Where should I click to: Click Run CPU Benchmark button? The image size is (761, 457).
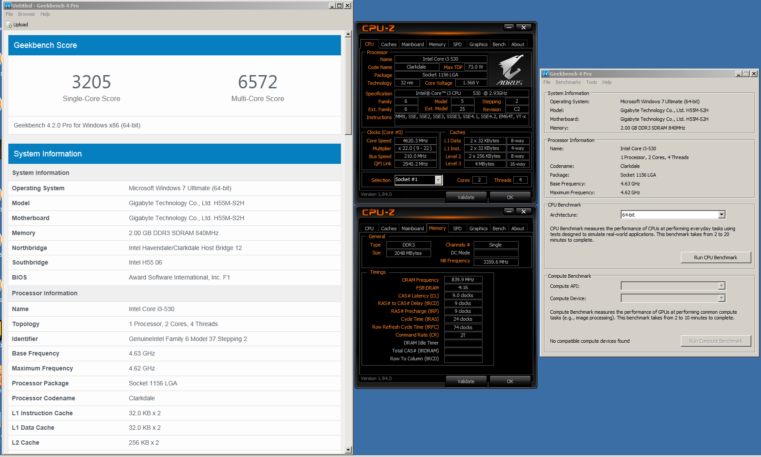(716, 258)
